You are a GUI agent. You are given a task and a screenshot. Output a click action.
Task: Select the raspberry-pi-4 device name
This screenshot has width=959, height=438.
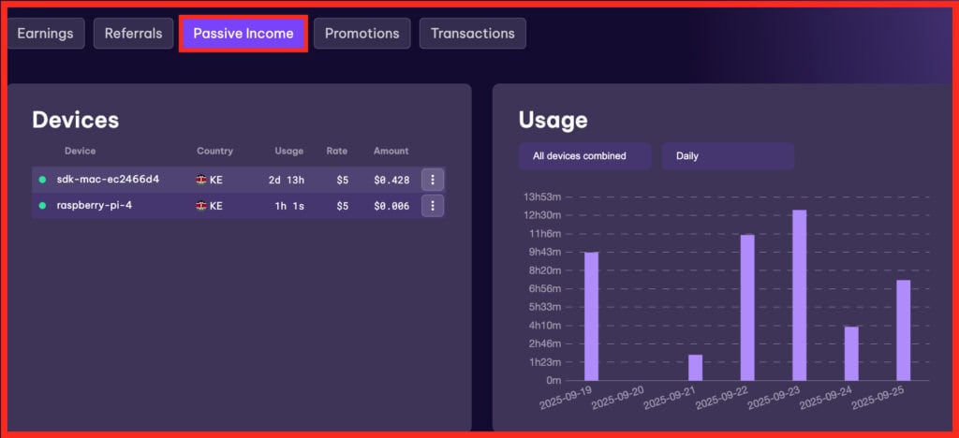point(95,206)
